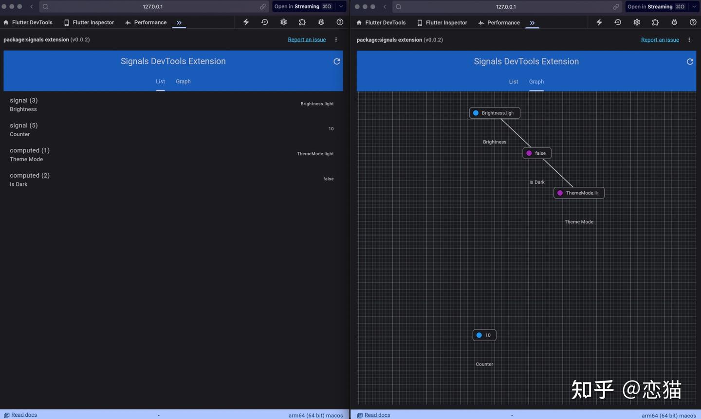Click Open in Streaming button in left window
The height and width of the screenshot is (419, 701).
[303, 7]
